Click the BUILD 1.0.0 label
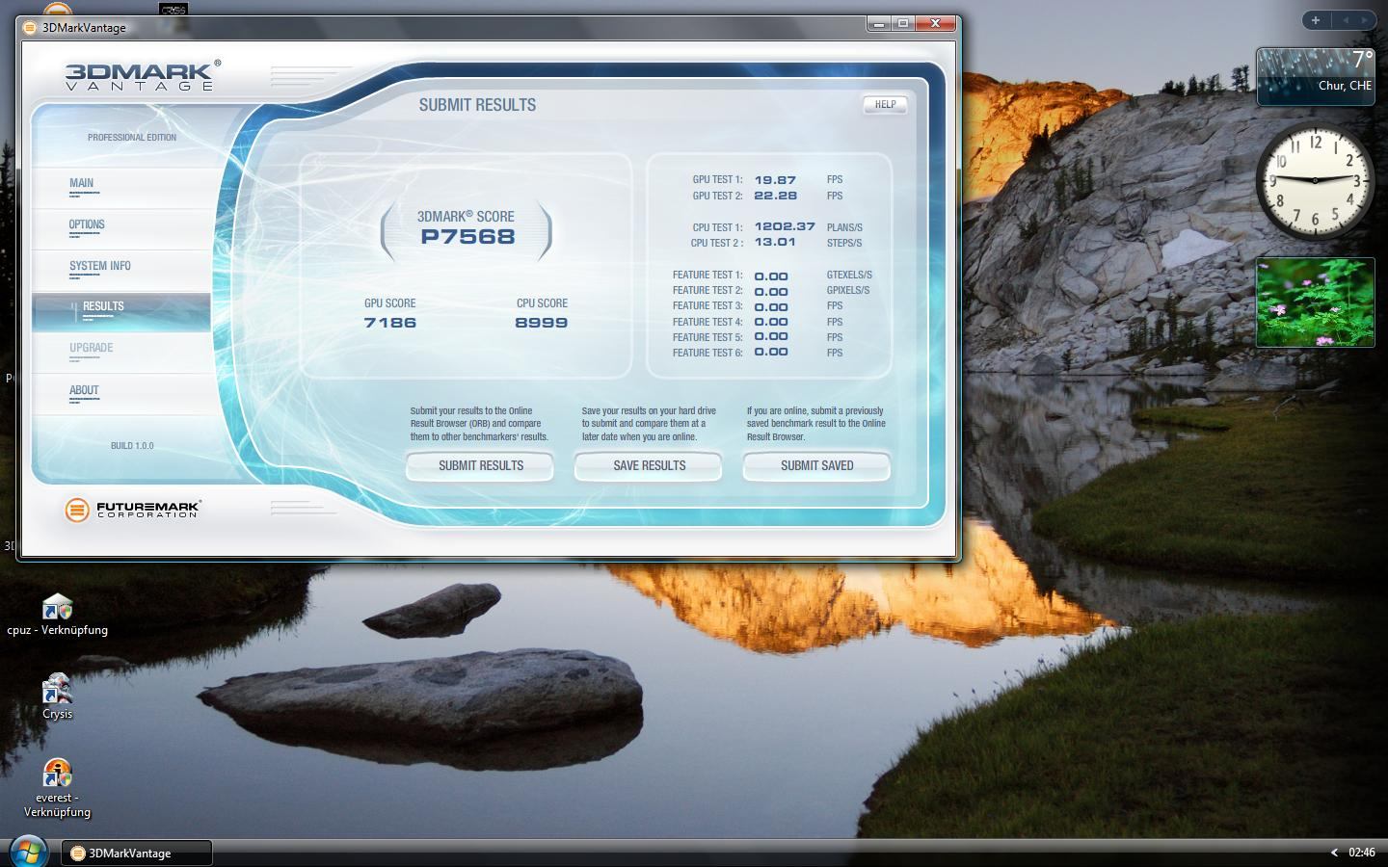The height and width of the screenshot is (867, 1388). coord(132,446)
